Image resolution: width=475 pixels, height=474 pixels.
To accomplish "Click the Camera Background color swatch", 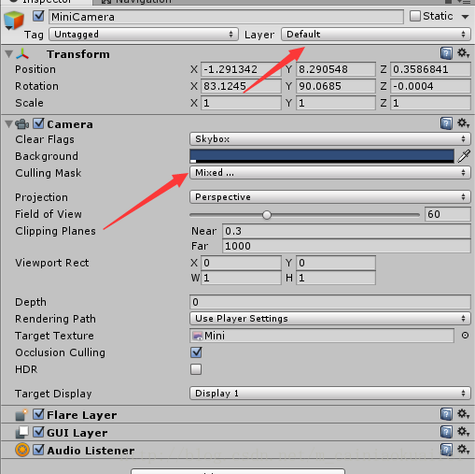I will (x=322, y=156).
